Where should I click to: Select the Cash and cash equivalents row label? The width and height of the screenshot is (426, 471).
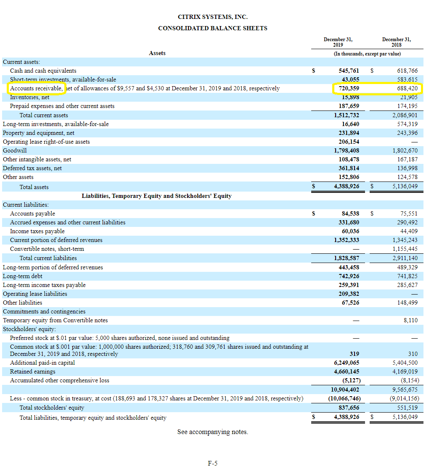[x=43, y=71]
